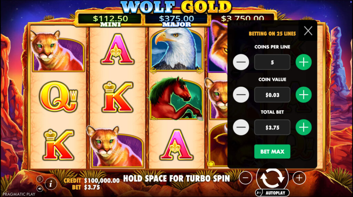Open the hamburger menu settings
Viewport: 353px width, 197px height.
pyautogui.click(x=40, y=179)
